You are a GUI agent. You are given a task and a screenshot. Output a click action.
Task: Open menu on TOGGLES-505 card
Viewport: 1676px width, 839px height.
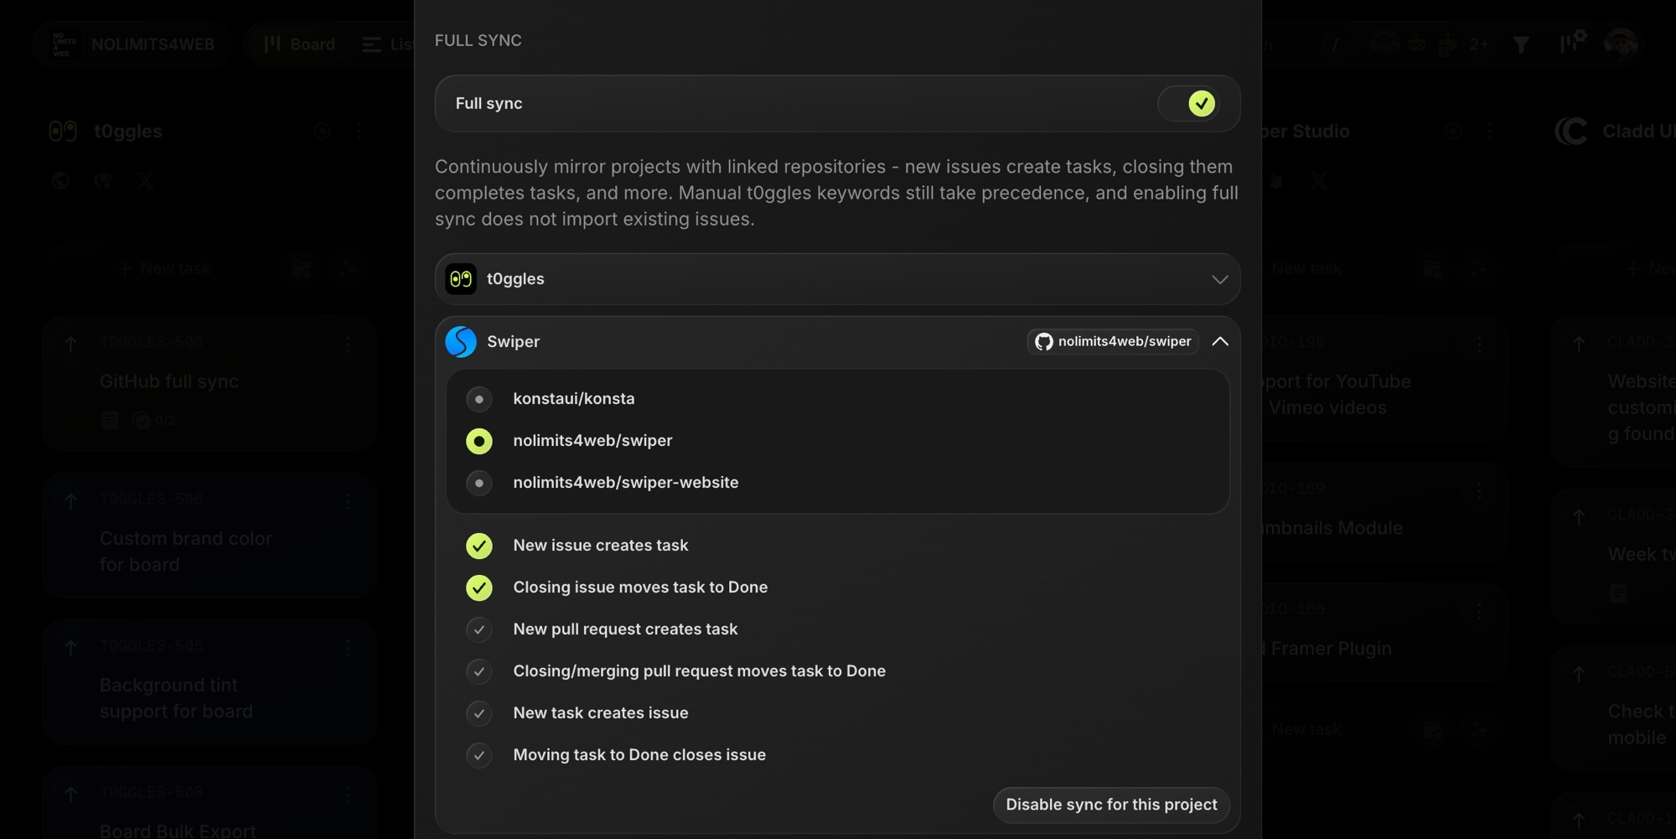pyautogui.click(x=348, y=647)
